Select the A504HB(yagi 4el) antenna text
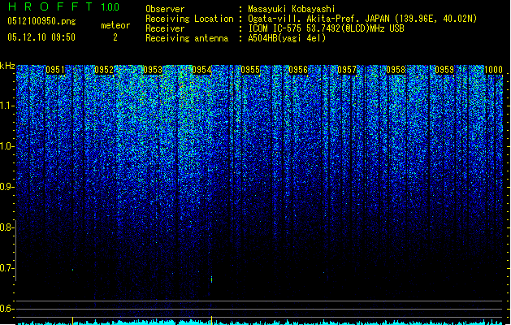511x325 pixels. coord(287,38)
